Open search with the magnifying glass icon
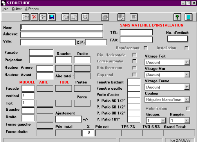197x142 pixels. [85, 17]
